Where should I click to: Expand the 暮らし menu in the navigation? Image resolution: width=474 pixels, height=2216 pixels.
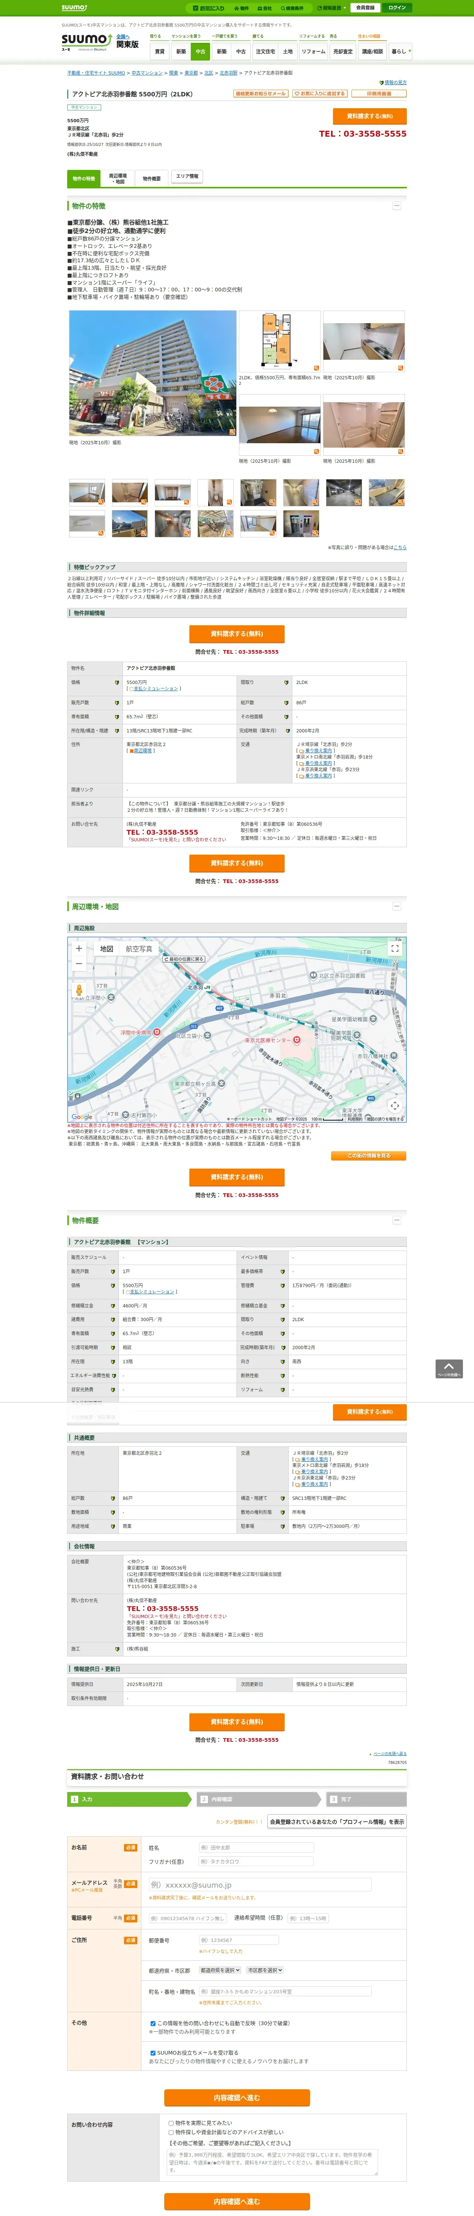400,52
